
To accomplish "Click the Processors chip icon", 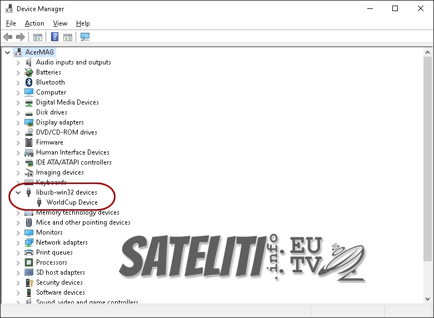I will [29, 262].
